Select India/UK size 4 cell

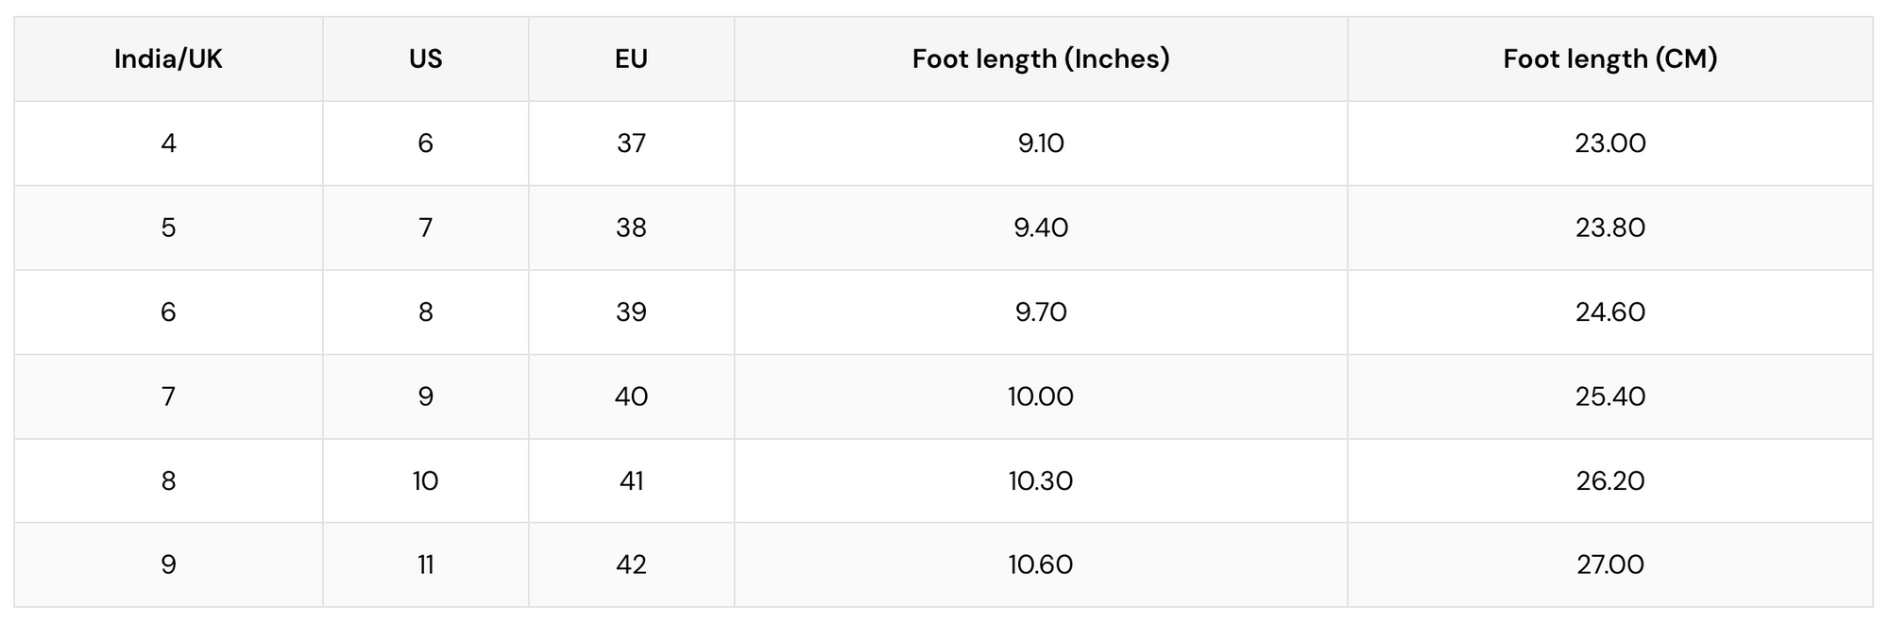click(x=168, y=143)
